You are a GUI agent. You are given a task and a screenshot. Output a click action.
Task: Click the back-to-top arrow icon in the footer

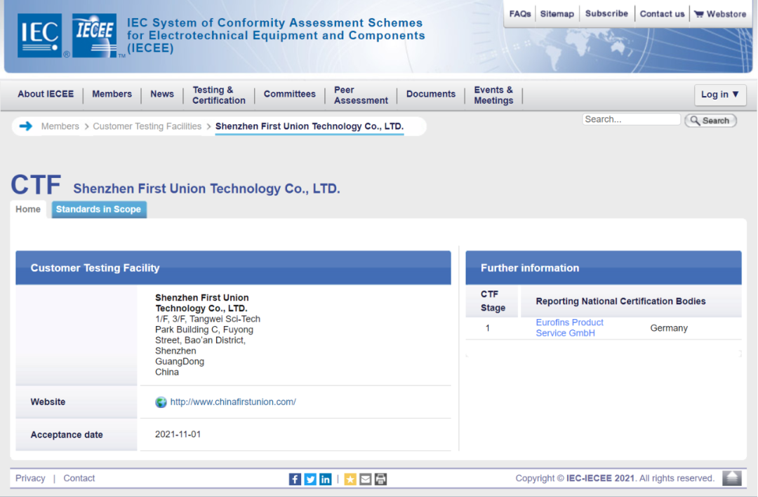coord(732,478)
